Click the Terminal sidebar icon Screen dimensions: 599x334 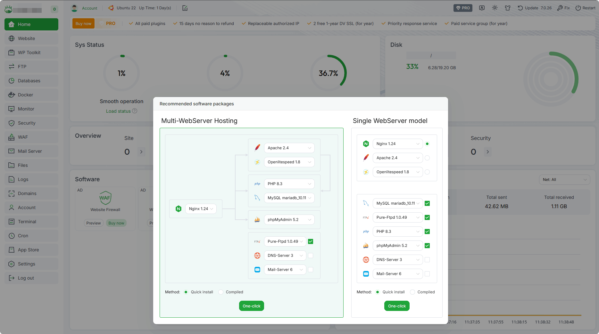tap(12, 222)
